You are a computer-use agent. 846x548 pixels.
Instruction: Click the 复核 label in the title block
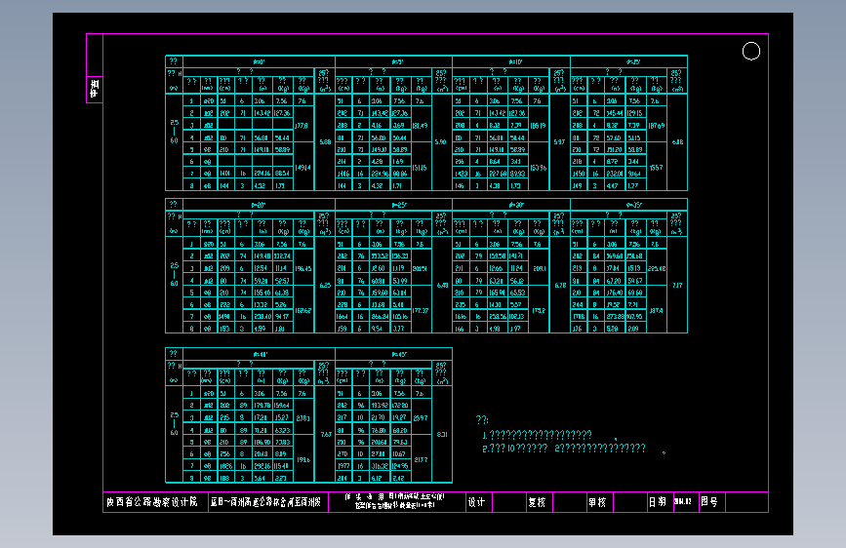[537, 502]
